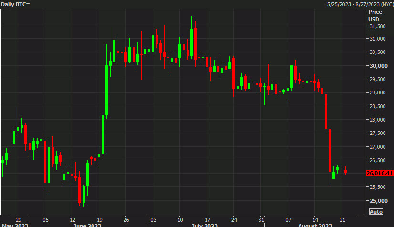Click the Price USD axis header
This screenshot has height=227, width=394.
375,16
